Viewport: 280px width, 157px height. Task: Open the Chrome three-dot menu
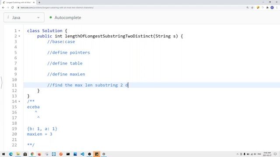pos(277,8)
